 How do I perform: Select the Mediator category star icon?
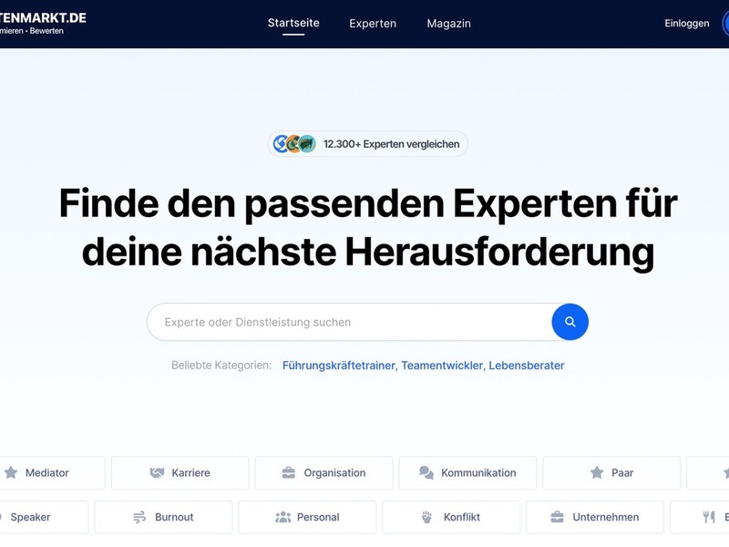(x=11, y=473)
